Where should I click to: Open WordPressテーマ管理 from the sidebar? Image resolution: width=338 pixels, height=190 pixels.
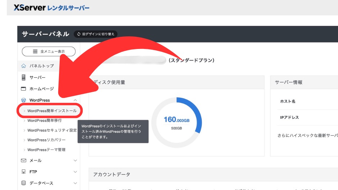[x=46, y=150]
